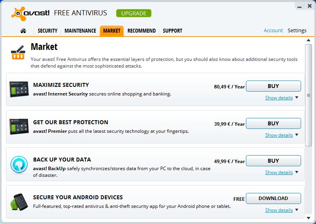
Task: Click the avast! logo icon
Action: [18, 13]
